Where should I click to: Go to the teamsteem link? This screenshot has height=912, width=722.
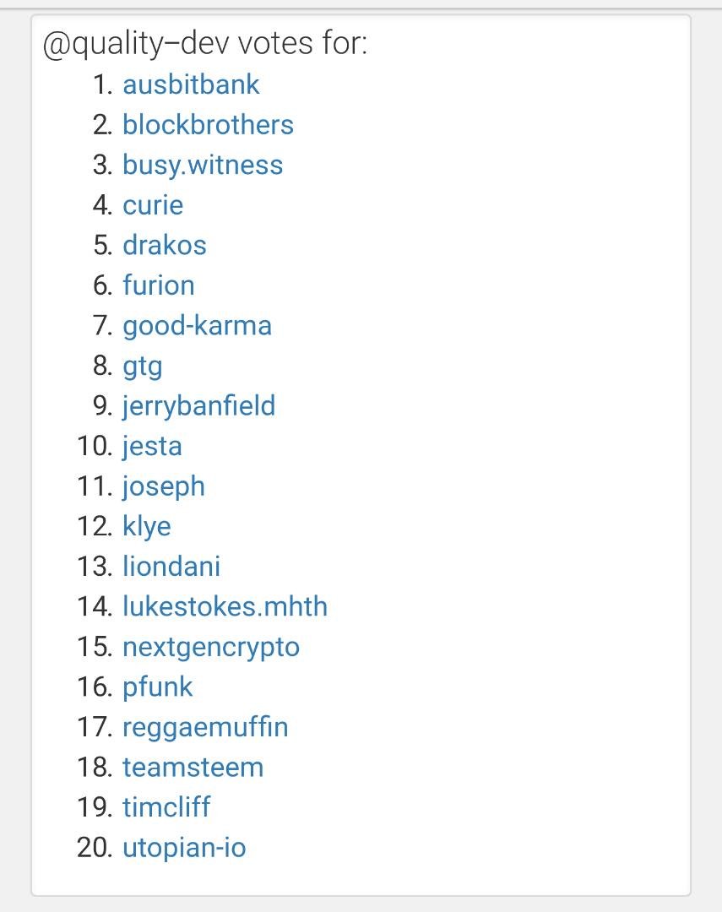193,768
